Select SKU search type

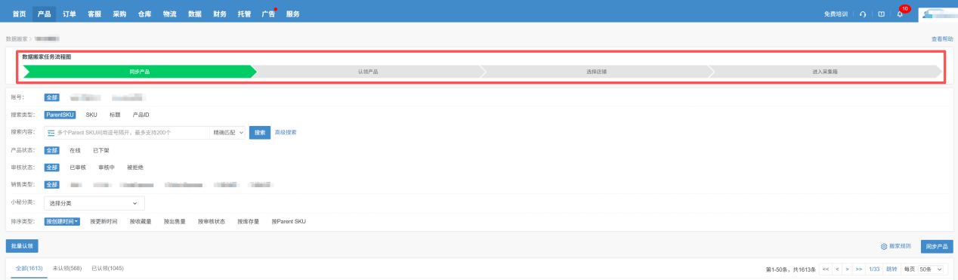click(91, 115)
